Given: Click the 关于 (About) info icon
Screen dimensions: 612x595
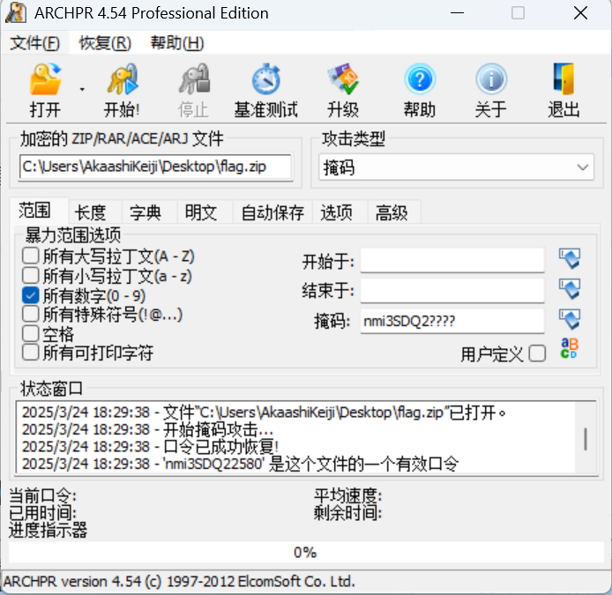Looking at the screenshot, I should point(491,79).
